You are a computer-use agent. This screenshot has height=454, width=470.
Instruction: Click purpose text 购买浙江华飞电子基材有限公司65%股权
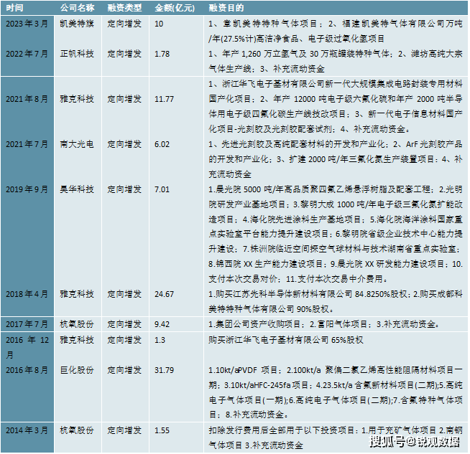tap(286, 340)
